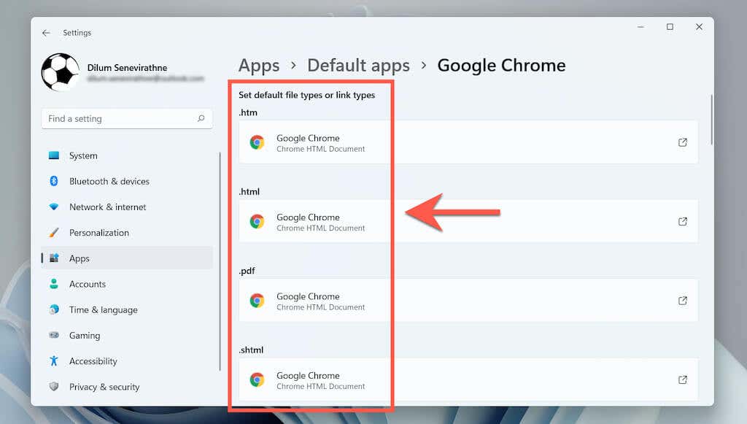Switch to the Personalization section
This screenshot has height=424, width=747.
[x=99, y=233]
